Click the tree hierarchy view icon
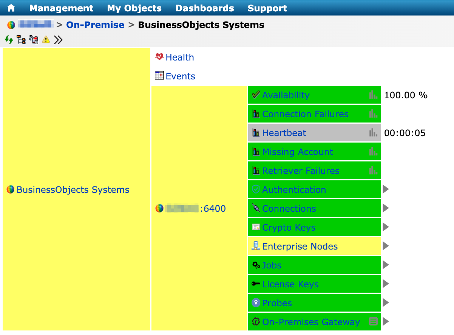454x335 pixels. tap(21, 39)
